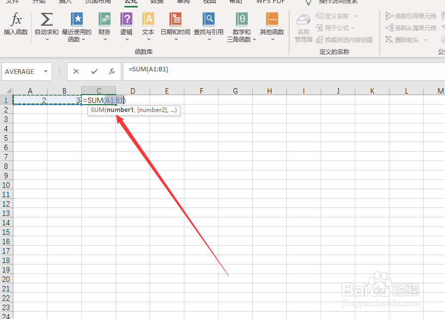The image size is (445, 319).
Task: Click the search lightbulb icon
Action: pos(308,2)
